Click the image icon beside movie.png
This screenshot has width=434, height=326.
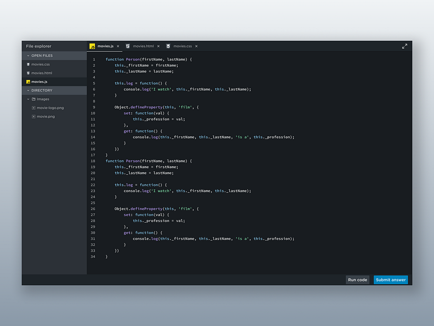34,116
